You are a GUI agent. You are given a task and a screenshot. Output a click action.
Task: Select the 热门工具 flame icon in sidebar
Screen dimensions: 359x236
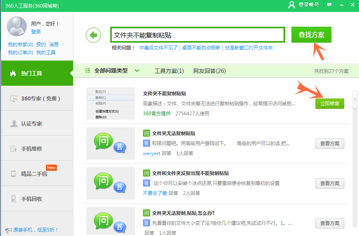(x=14, y=74)
